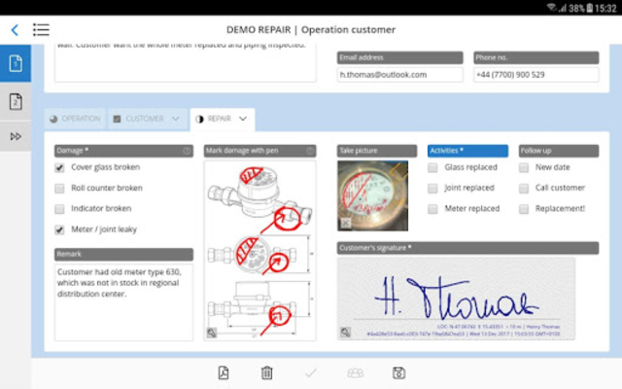Click the 15:32 clock
622x389 pixels.
coord(605,8)
